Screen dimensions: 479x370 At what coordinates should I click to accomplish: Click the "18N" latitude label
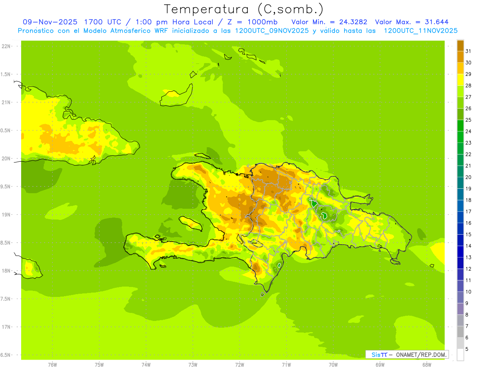[x=6, y=271]
